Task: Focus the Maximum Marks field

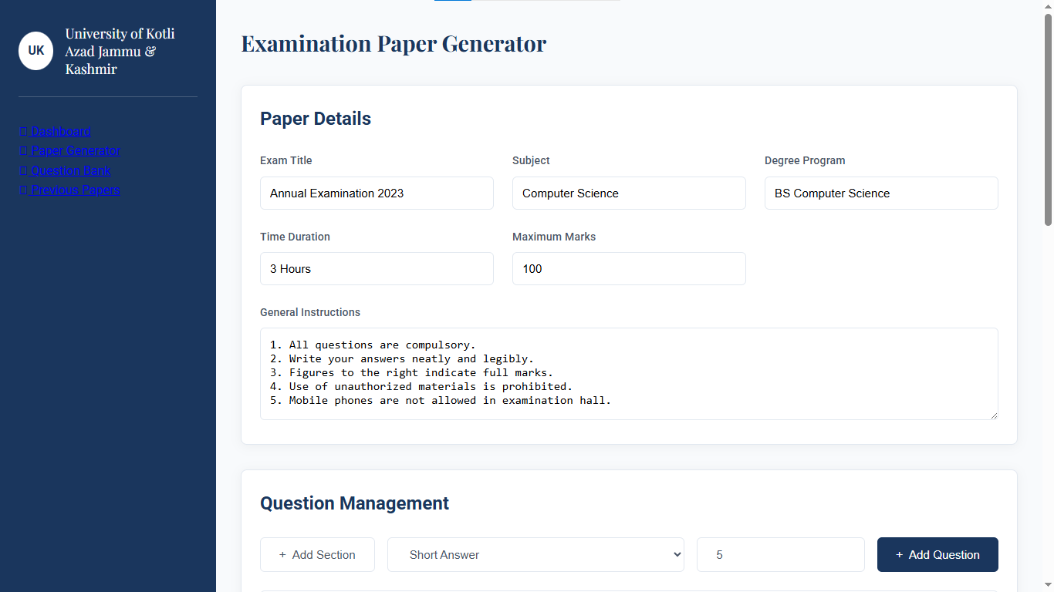Action: pos(629,269)
